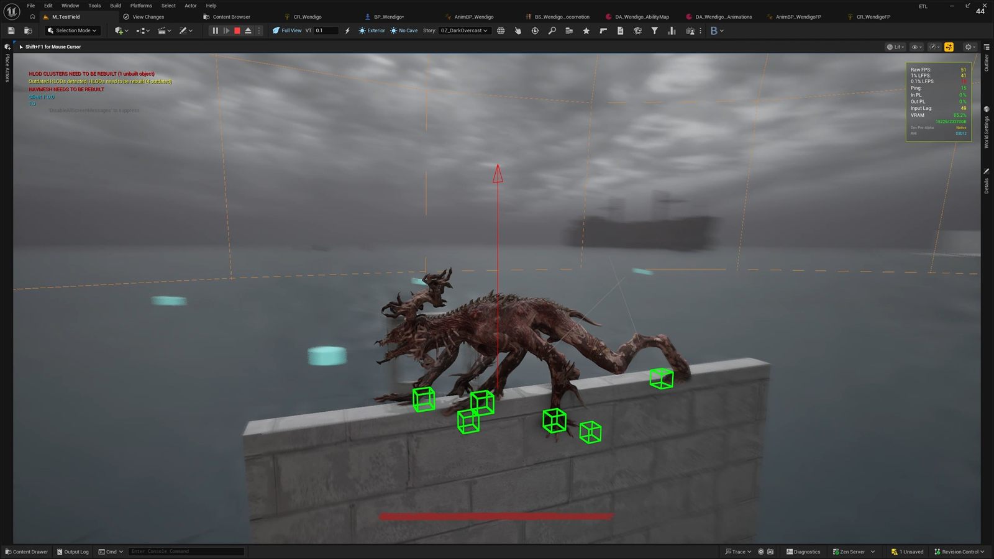Open the Build menu
Screen dimensions: 994x559
click(x=116, y=6)
